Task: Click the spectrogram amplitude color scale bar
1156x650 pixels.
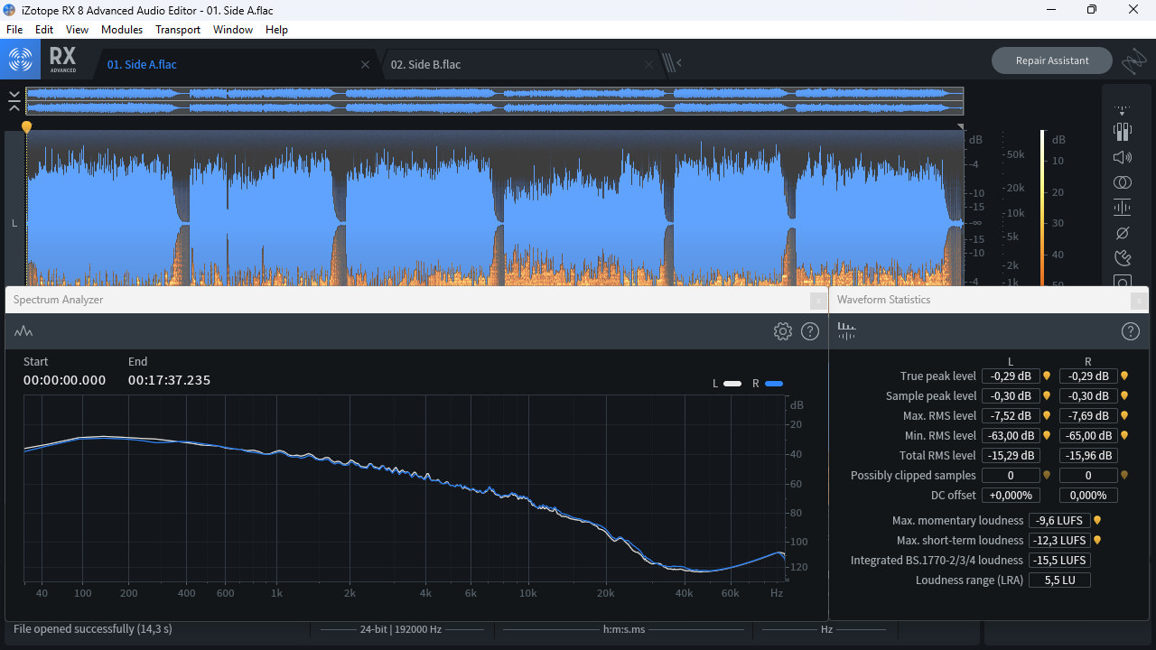Action: tap(1042, 208)
